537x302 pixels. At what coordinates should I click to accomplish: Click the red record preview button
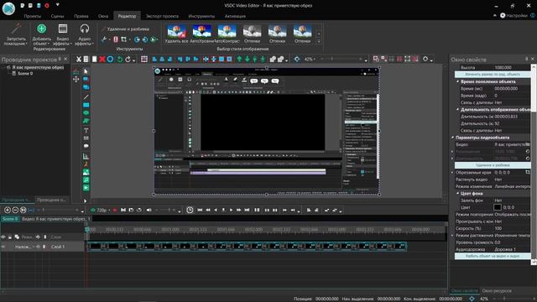(115, 210)
